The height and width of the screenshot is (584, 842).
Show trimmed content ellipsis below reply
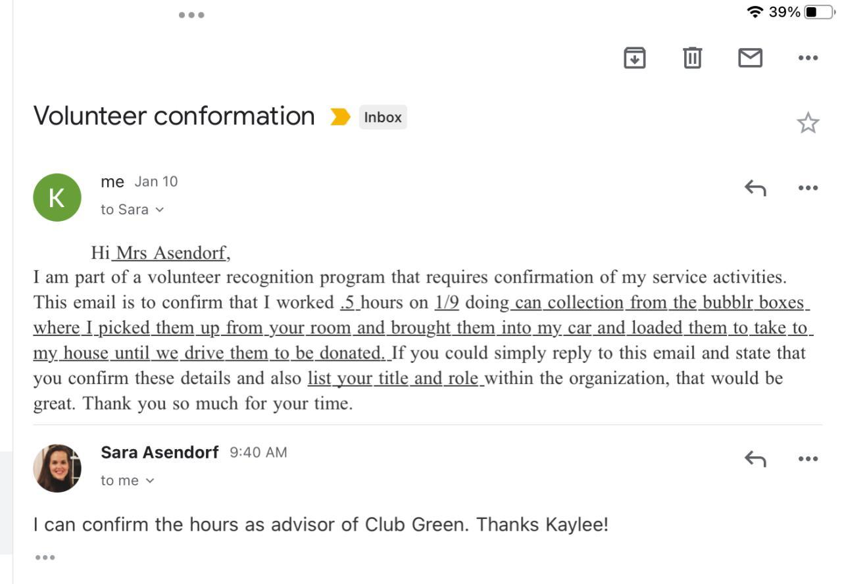point(45,558)
